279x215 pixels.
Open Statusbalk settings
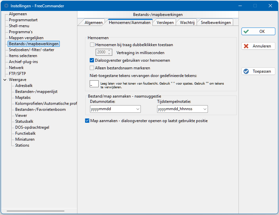[24, 121]
